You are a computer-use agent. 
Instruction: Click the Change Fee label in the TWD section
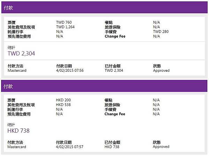tap(115, 36)
